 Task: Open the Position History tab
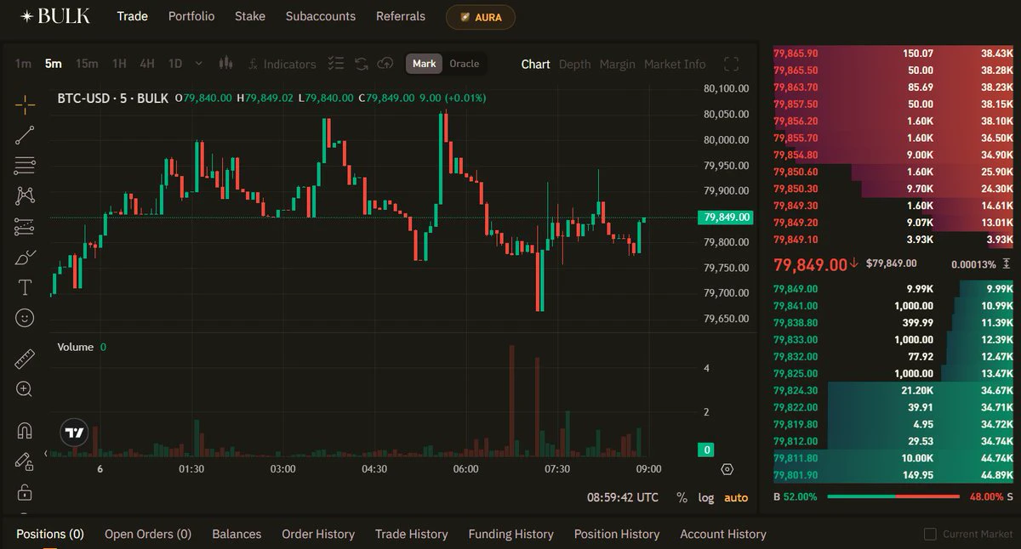(617, 534)
